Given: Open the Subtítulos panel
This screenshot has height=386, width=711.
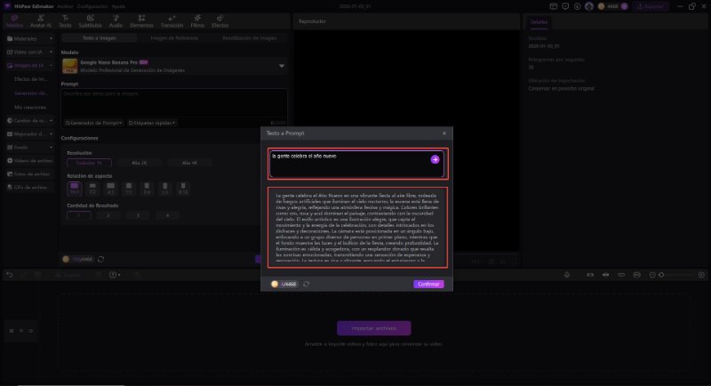Looking at the screenshot, I should [x=91, y=20].
